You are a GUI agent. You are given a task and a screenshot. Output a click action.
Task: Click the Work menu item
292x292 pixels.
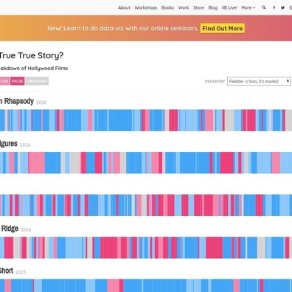[184, 7]
